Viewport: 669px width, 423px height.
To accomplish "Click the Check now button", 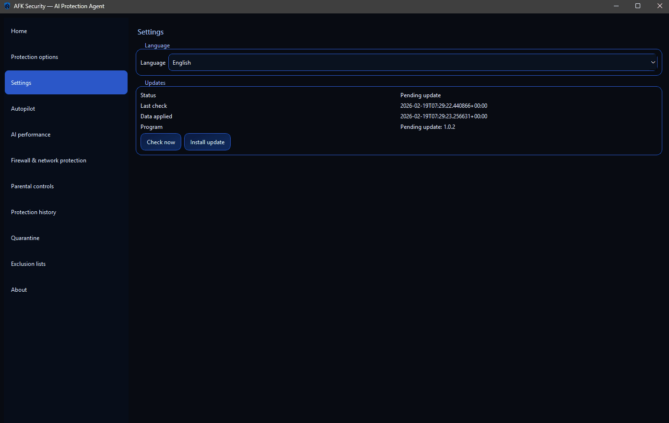I will point(161,142).
